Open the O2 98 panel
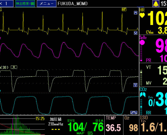The height and width of the screenshot is (135, 167). tap(131, 125)
